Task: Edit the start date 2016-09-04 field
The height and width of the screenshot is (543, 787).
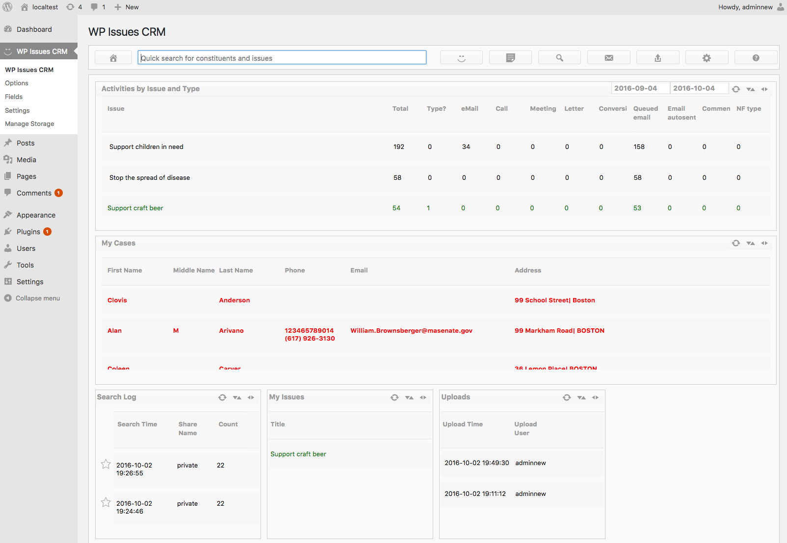Action: coord(640,88)
